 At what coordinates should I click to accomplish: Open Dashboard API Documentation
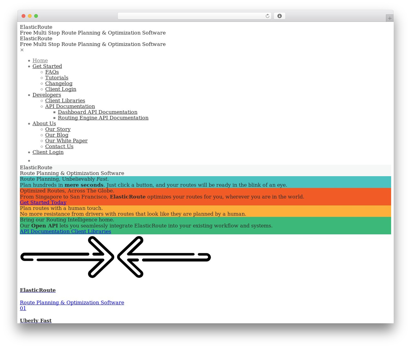click(98, 112)
